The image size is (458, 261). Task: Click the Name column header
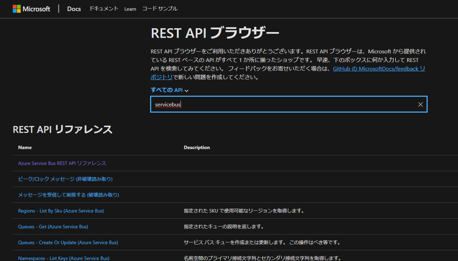tap(25, 147)
